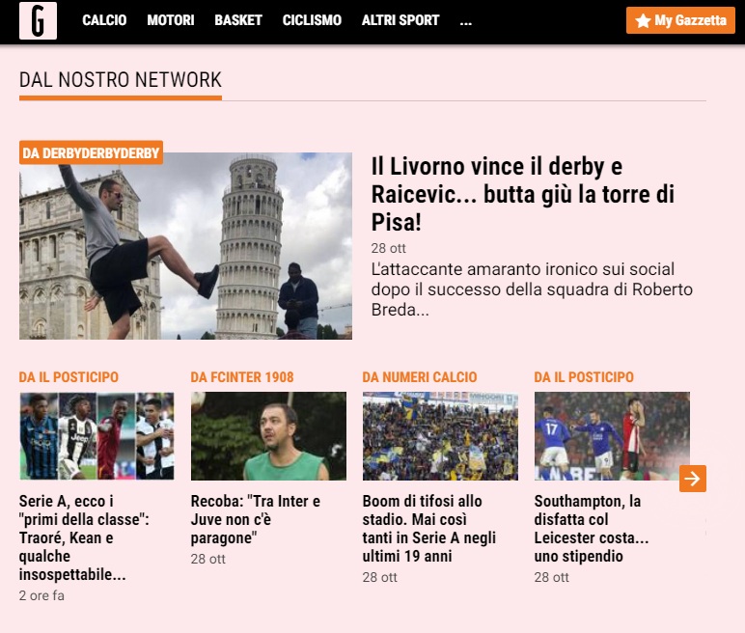Open the Livorno derby Pisa tower photo
Viewport: 745px width, 633px height.
(x=186, y=246)
